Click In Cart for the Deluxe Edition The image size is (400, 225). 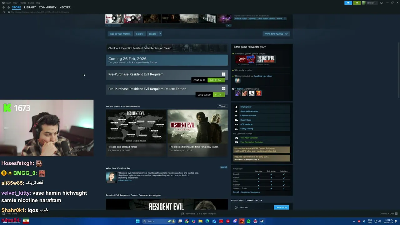[x=219, y=95]
